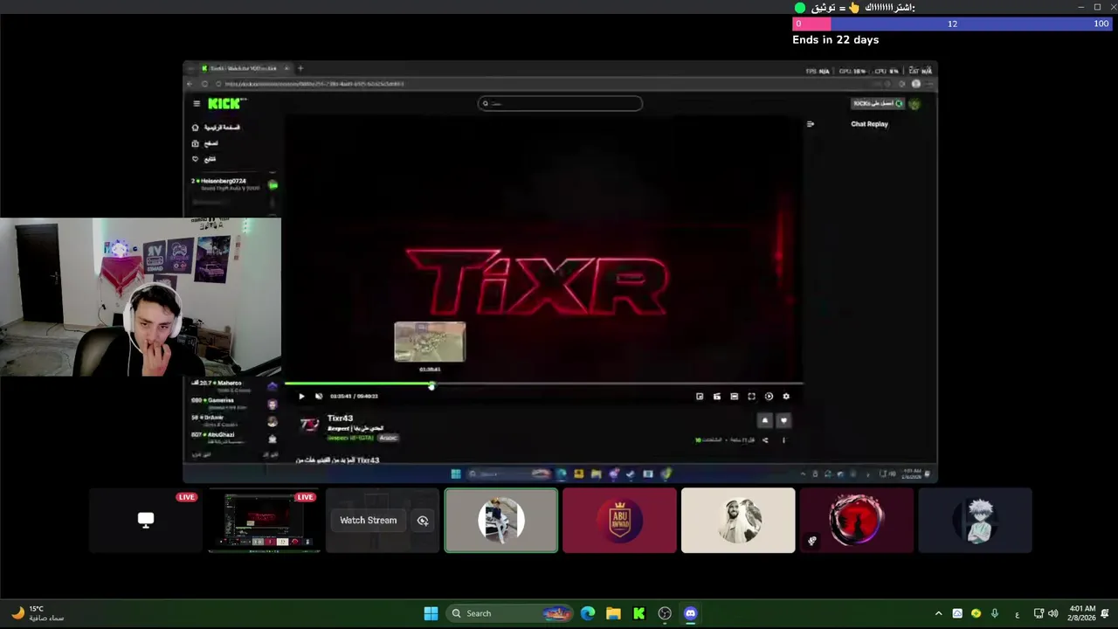Click the Tixr43 channel name

(340, 418)
